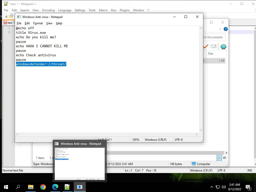Click Explorer horizontal scrollbar right arrow

pos(226,153)
